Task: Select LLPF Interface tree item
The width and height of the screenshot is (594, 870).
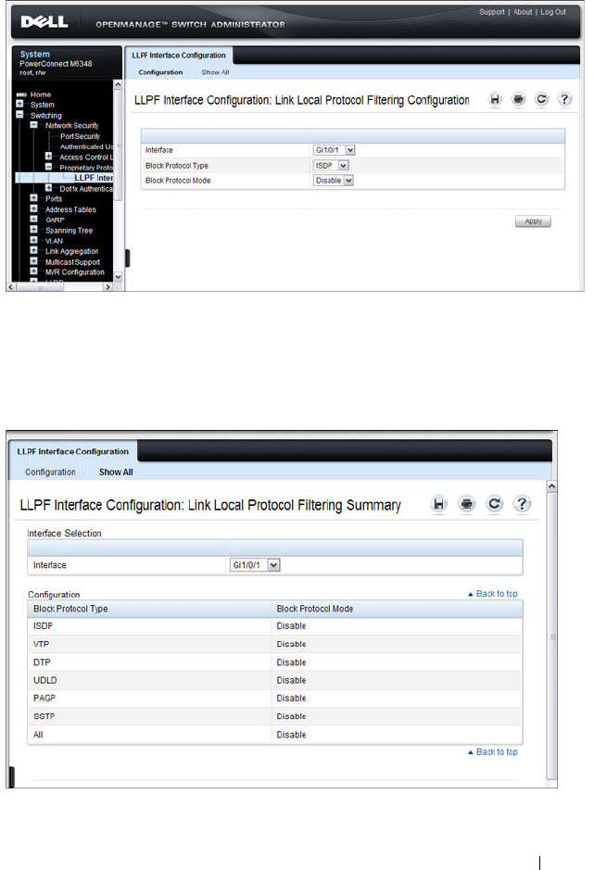Action: 94,178
